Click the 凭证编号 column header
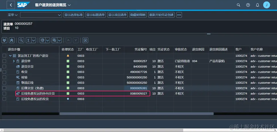Viewport: 277px width, 132px height. pyautogui.click(x=136, y=49)
